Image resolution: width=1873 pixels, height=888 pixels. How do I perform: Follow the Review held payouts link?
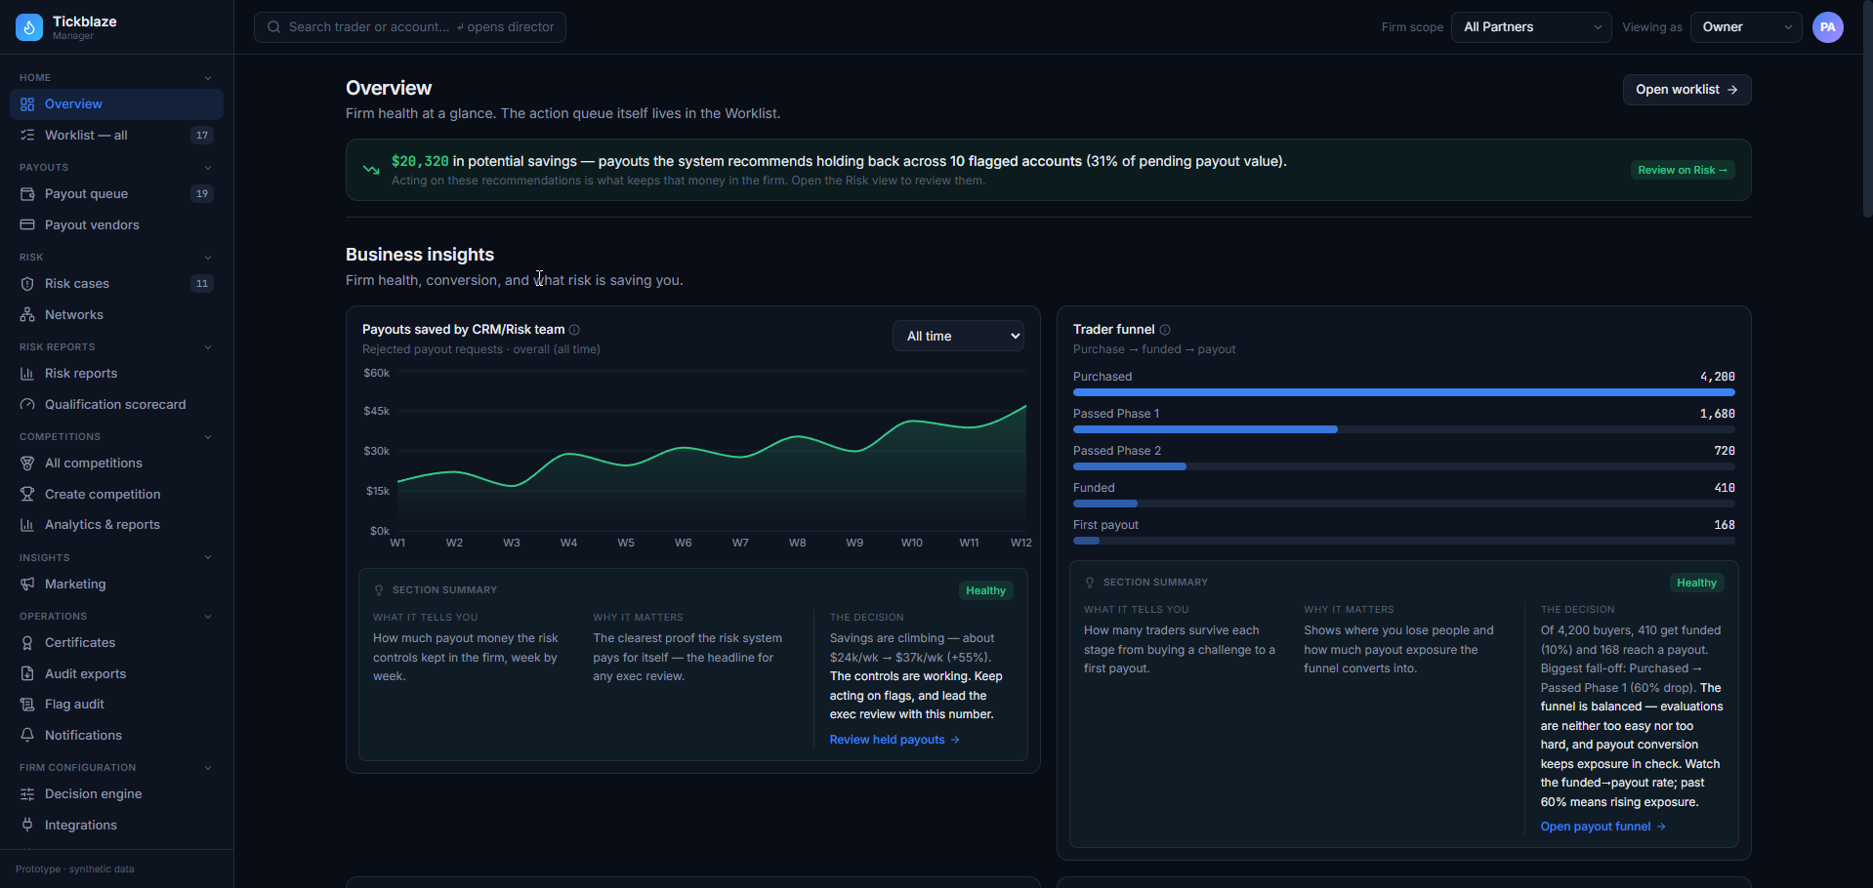point(895,740)
